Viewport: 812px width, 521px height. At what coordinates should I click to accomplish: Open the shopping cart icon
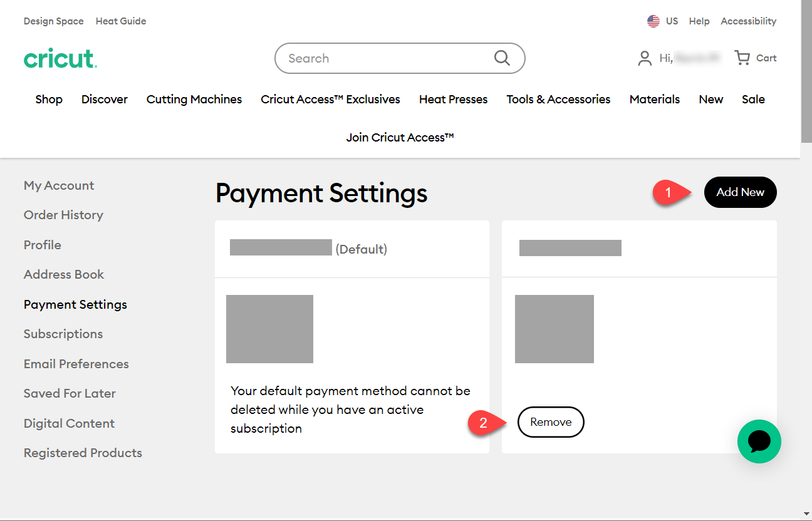click(742, 58)
